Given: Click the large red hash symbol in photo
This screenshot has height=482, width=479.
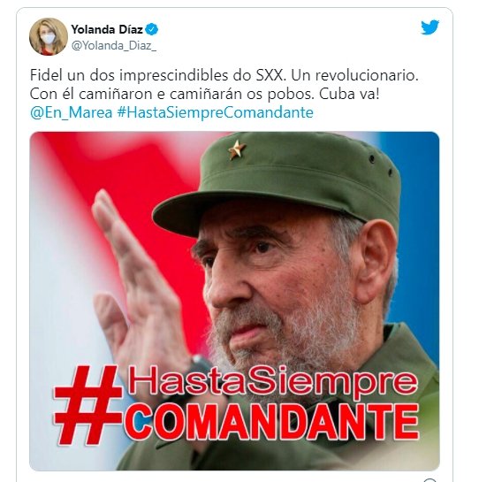Looking at the screenshot, I should pos(88,405).
